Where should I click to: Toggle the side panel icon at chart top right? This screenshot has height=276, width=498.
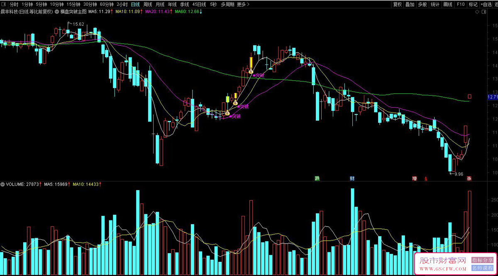(x=484, y=12)
